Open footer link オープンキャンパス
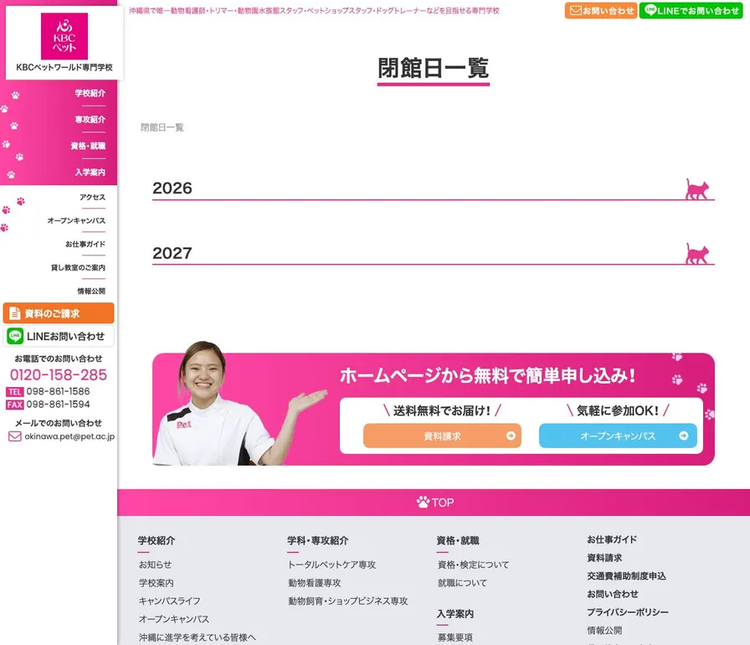Viewport: 750px width, 645px height. [x=174, y=619]
